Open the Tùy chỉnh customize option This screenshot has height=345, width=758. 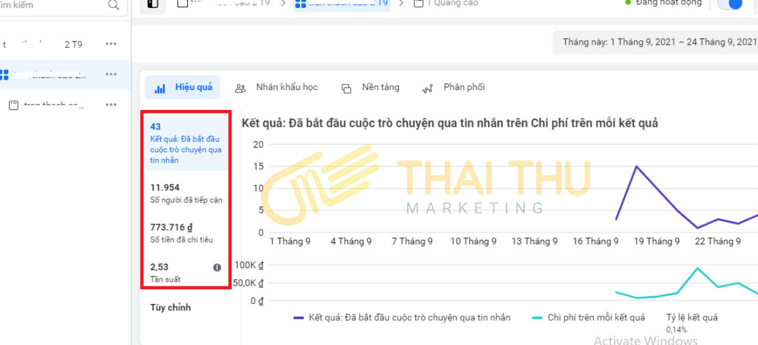pyautogui.click(x=170, y=308)
